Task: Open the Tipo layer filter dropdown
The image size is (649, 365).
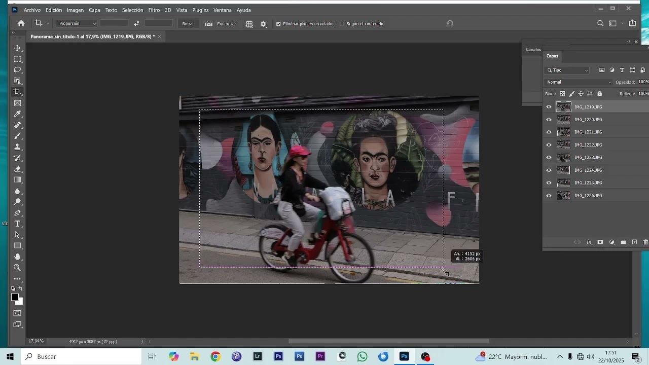Action: 567,70
